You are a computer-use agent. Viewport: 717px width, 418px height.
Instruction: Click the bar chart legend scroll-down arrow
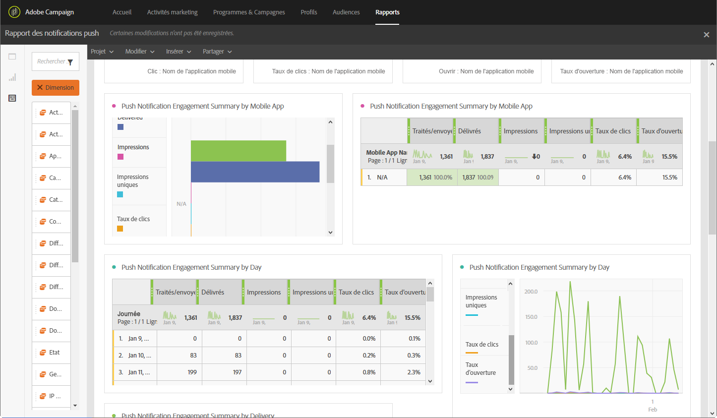tap(330, 232)
